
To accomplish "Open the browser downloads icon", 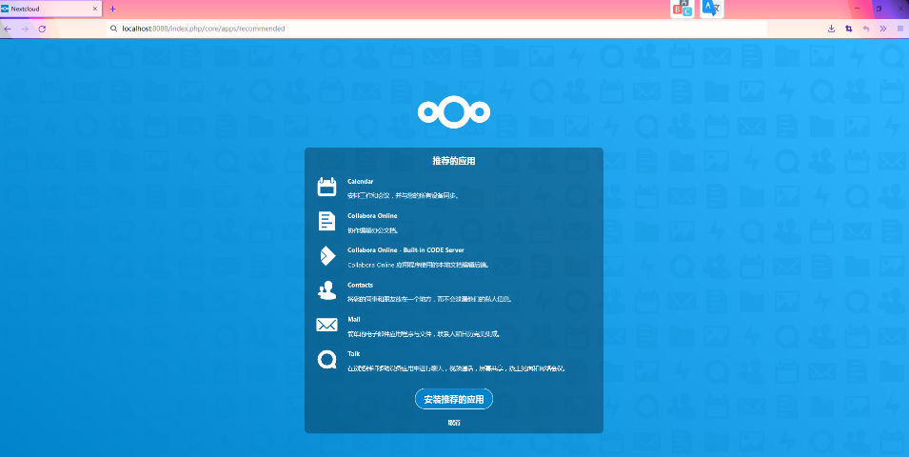I will click(831, 29).
